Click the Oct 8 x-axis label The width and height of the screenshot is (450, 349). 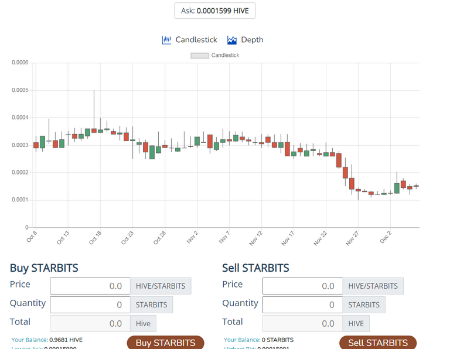[32, 237]
